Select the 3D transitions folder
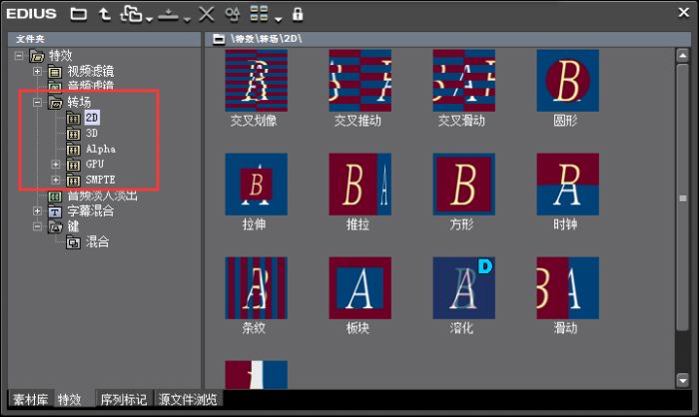 pos(91,133)
